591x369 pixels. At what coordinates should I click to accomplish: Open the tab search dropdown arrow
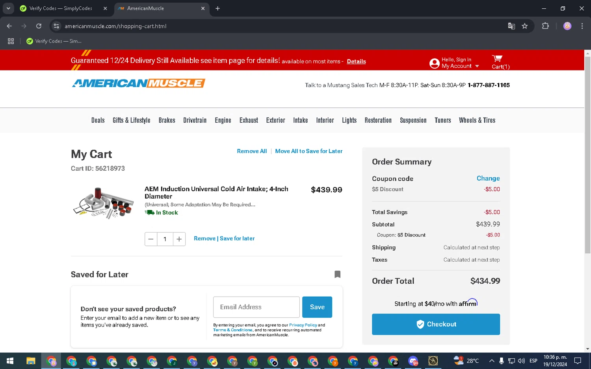(8, 8)
